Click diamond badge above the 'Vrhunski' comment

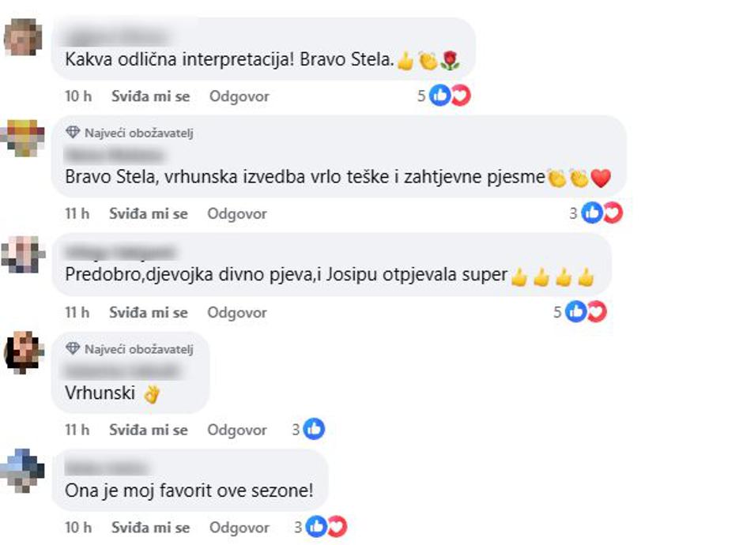(74, 348)
